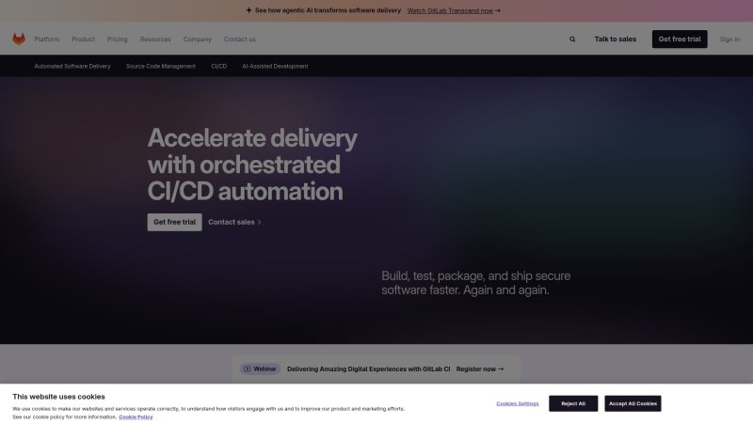Click the banner text about agentic AI

coord(328,10)
